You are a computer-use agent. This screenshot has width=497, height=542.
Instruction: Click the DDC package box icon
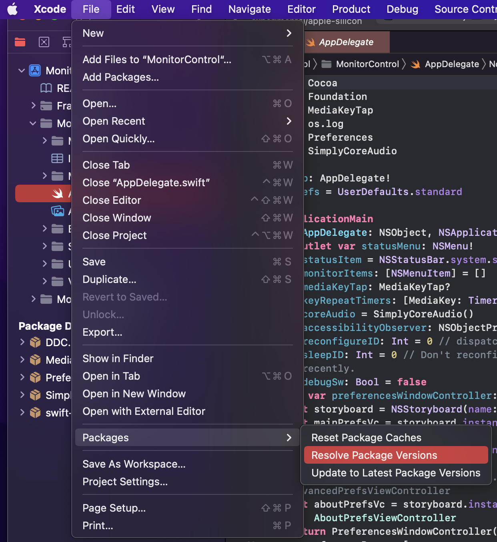click(35, 343)
